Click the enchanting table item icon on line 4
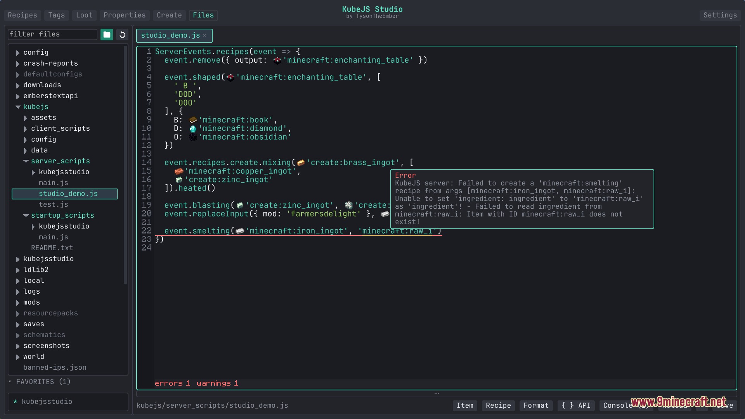This screenshot has width=745, height=419. (x=230, y=77)
